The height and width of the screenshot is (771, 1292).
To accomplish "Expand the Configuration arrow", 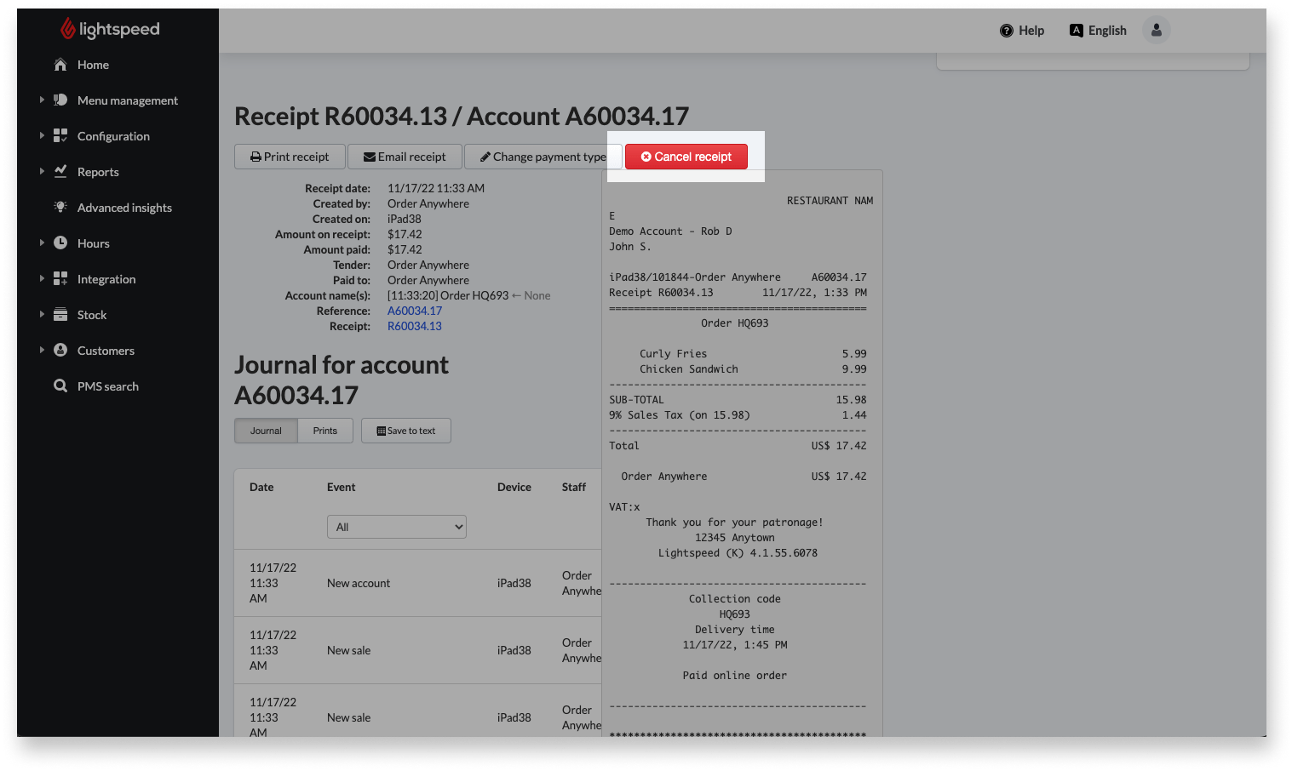I will pyautogui.click(x=42, y=136).
